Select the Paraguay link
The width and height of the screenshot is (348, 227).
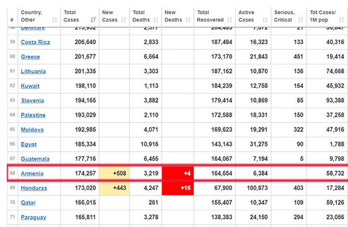(33, 217)
